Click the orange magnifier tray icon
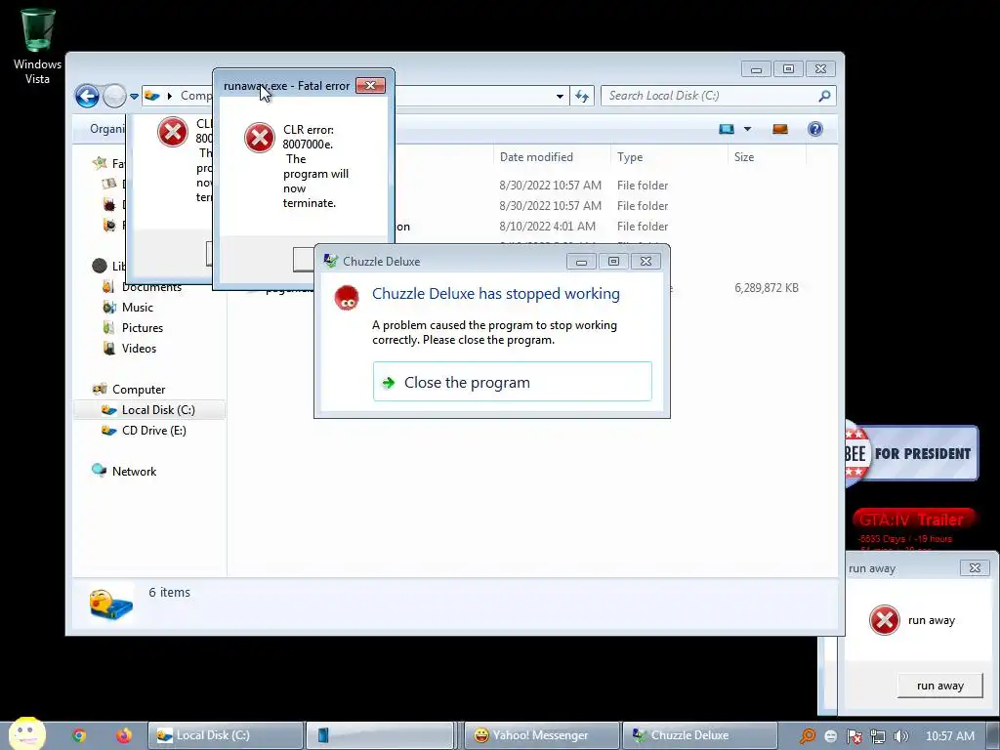Screen dimensions: 1000x750 coord(808,736)
